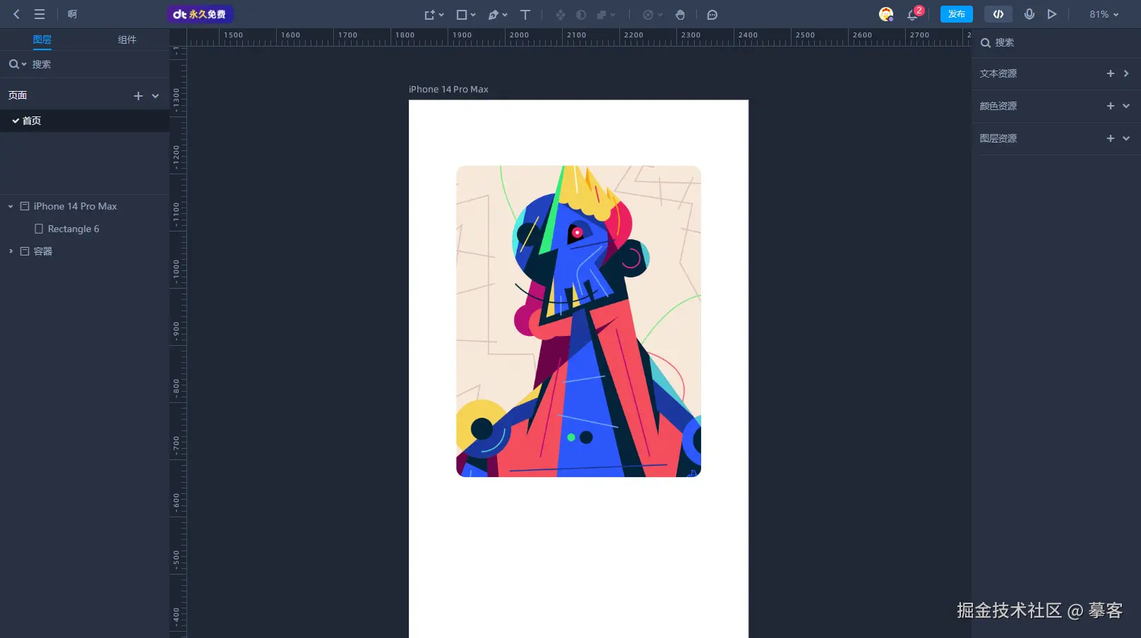Select the text tool

pyautogui.click(x=525, y=14)
